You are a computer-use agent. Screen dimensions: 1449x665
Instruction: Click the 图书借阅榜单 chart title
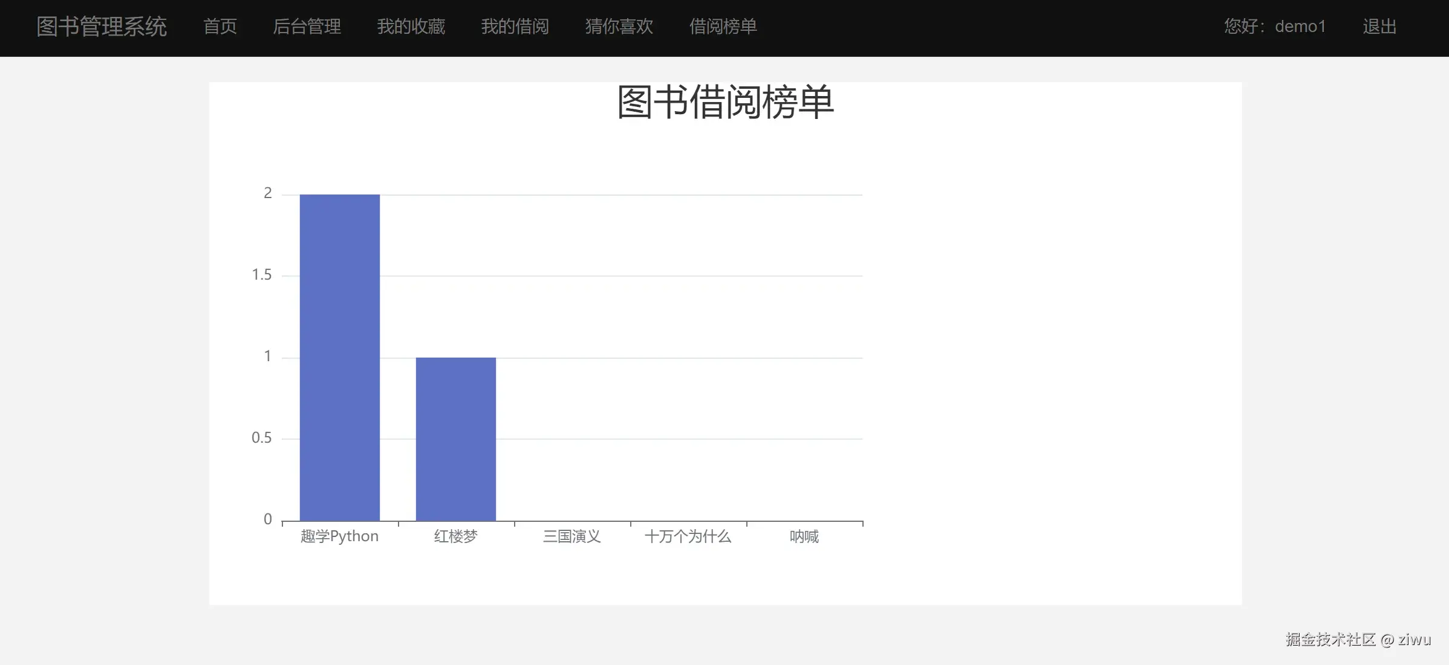[725, 102]
